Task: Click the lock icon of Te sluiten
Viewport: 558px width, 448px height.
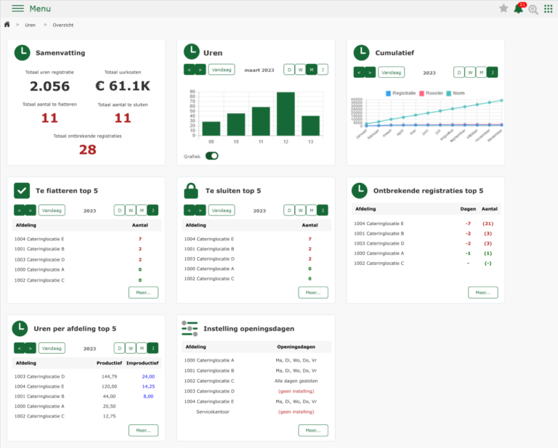Action: click(x=191, y=191)
